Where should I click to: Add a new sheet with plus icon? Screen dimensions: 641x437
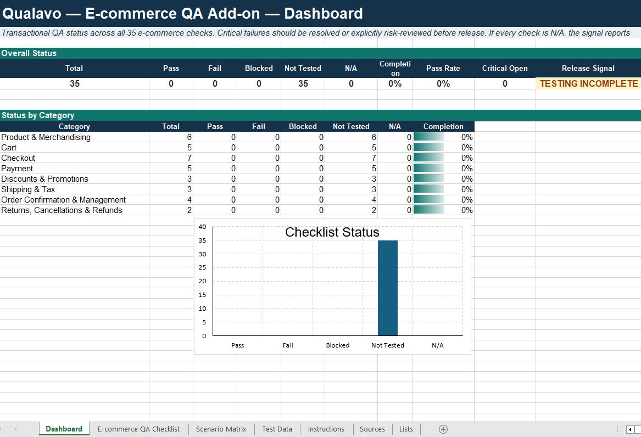tap(443, 429)
